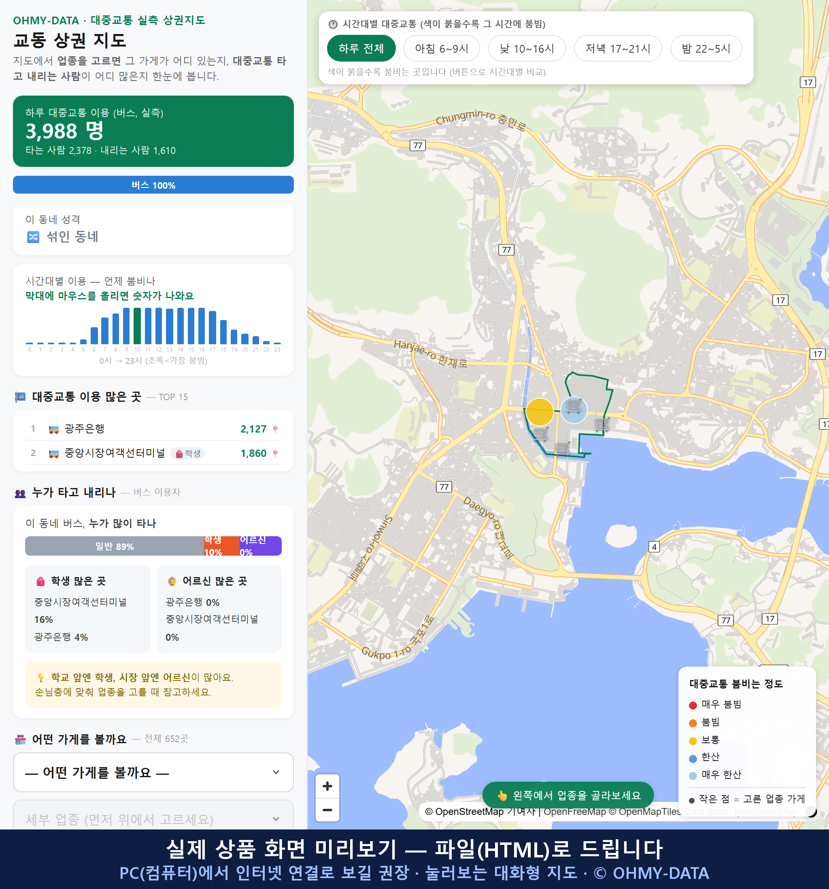Click the 광주은행 4% text in student card
Viewport: 829px width, 889px height.
[61, 637]
